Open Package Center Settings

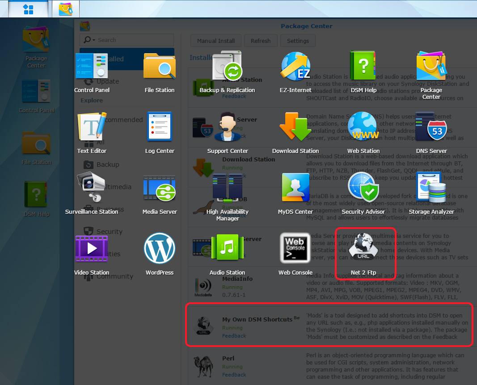(x=298, y=41)
